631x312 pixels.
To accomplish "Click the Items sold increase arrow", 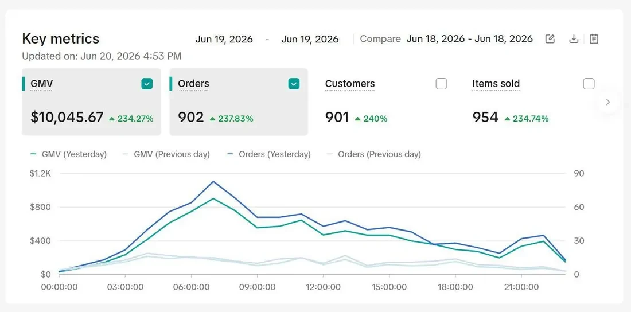I will click(x=507, y=119).
